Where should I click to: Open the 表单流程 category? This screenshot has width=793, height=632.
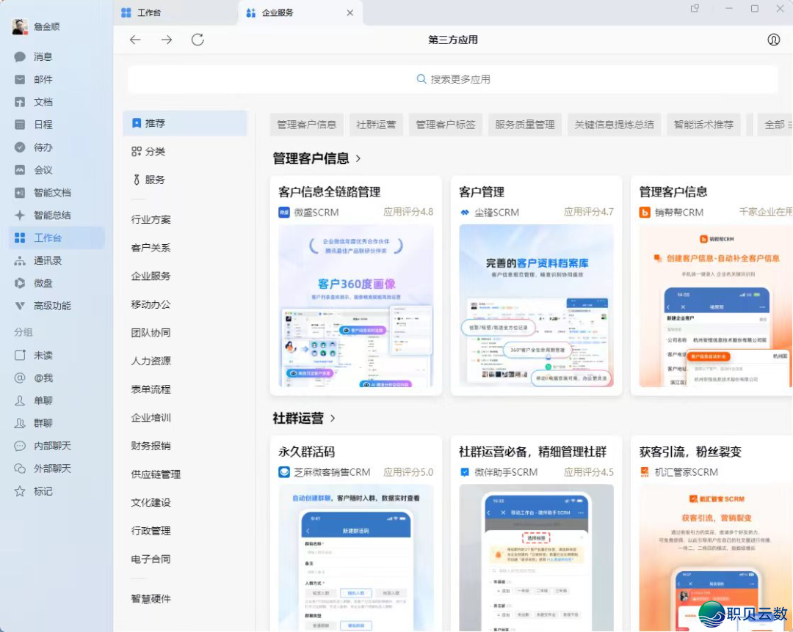(151, 389)
